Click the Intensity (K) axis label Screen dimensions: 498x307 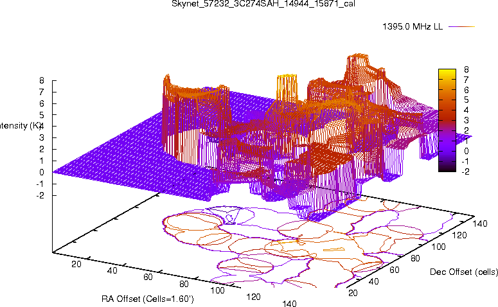coord(20,126)
